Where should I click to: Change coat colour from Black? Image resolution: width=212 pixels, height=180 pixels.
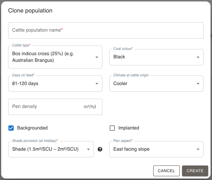click(153, 57)
